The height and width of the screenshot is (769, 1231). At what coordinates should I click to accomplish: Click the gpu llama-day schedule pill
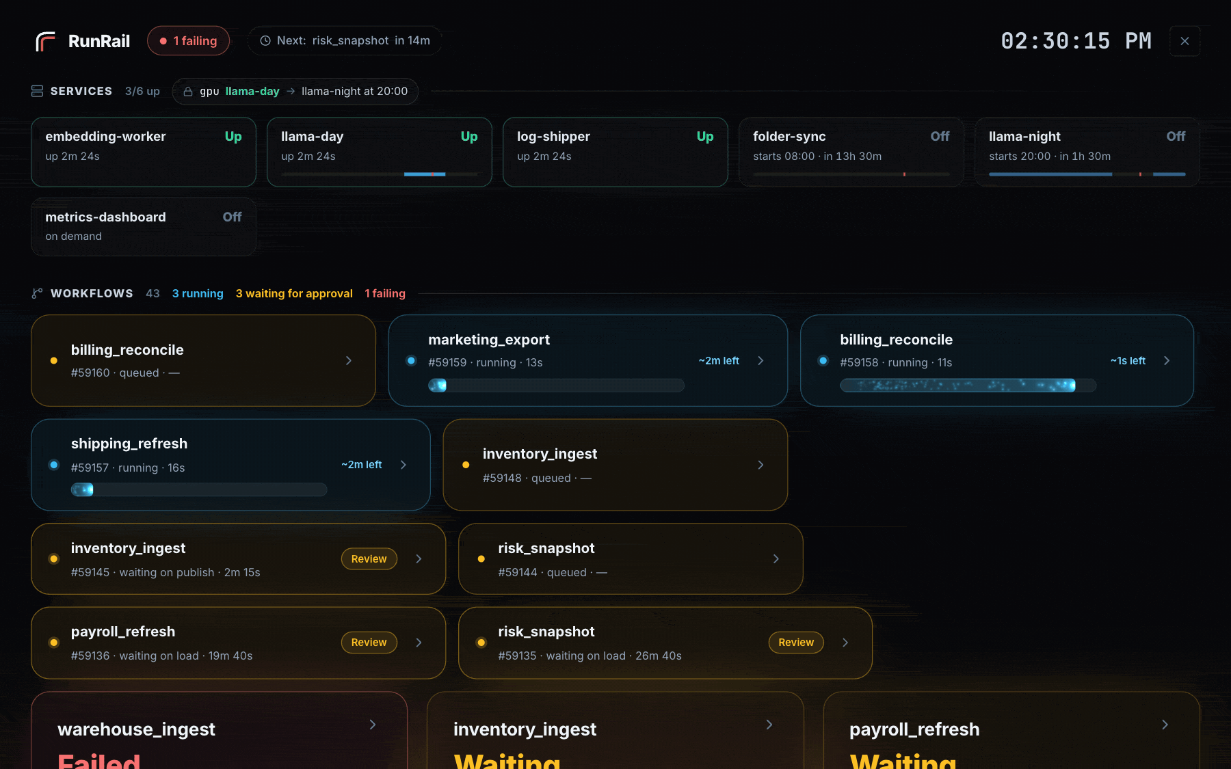coord(295,92)
